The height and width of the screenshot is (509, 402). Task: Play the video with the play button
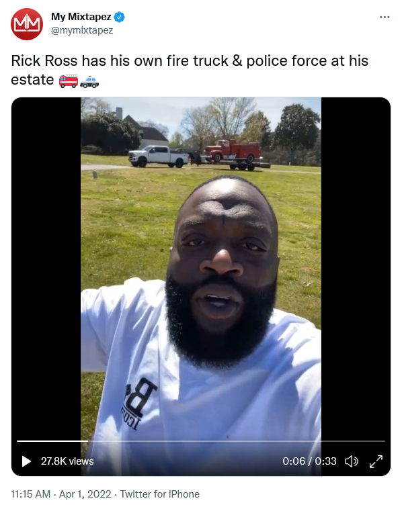click(x=26, y=461)
